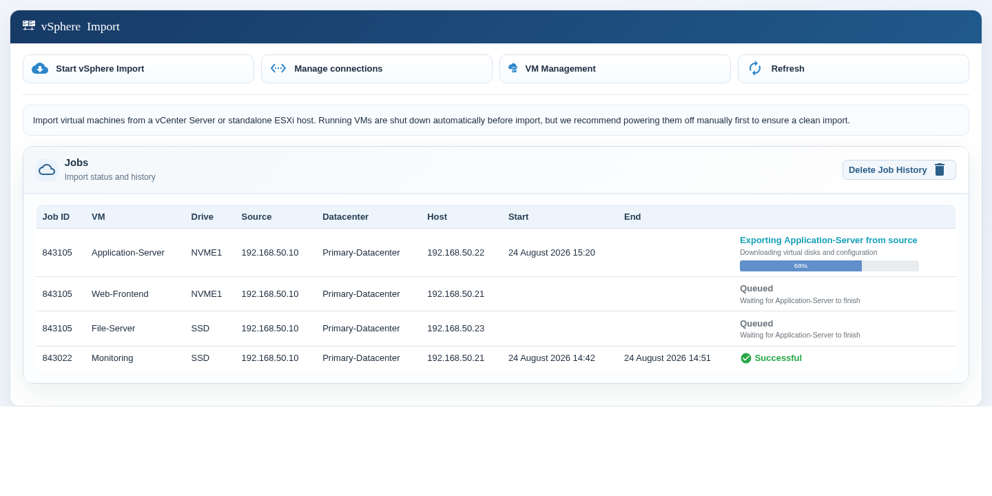The height and width of the screenshot is (496, 992).
Task: Click the Host column header
Action: pos(437,216)
